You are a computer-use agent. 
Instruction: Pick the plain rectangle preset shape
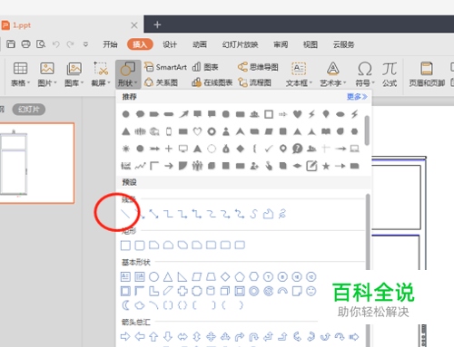125,246
